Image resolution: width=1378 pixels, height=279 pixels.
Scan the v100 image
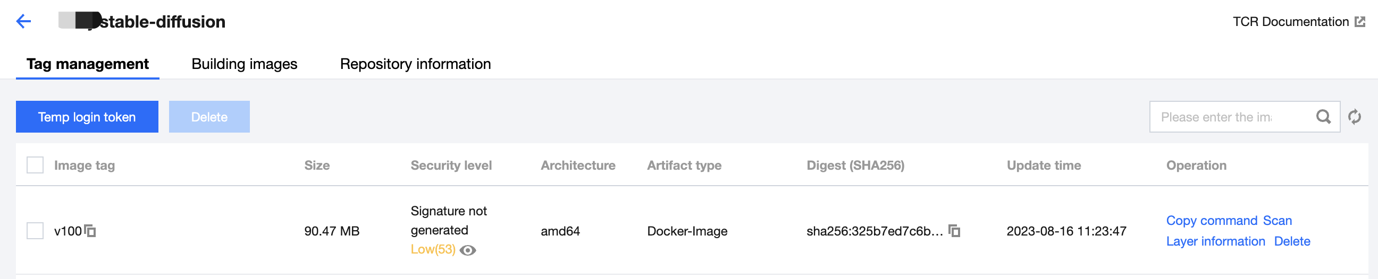point(1277,221)
